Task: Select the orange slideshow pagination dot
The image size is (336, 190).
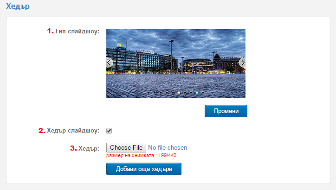Action: (179, 93)
